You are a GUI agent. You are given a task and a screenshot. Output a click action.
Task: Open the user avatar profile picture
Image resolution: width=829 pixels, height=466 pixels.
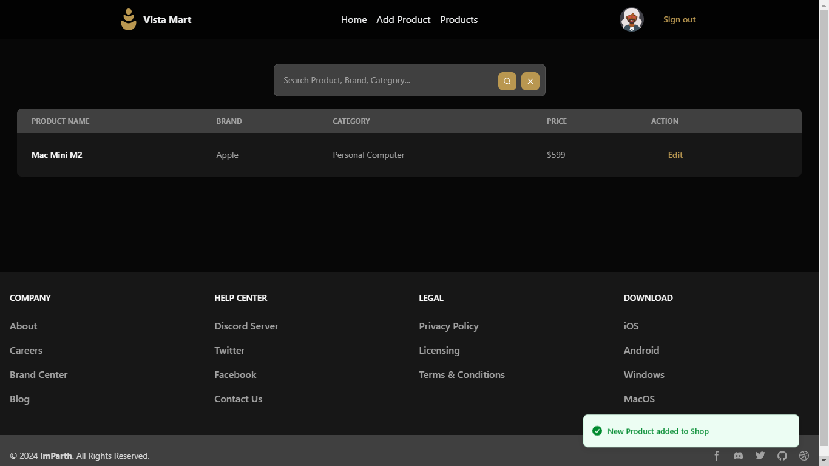(632, 19)
